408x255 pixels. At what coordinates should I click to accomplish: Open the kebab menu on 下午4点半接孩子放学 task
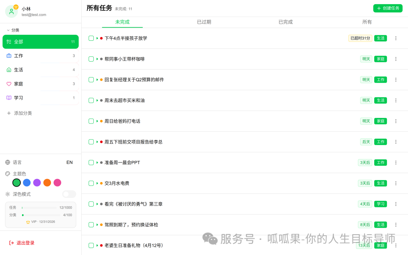tap(396, 38)
